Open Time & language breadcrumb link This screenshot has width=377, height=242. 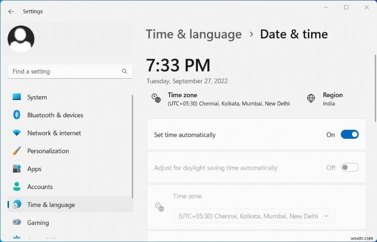(194, 34)
